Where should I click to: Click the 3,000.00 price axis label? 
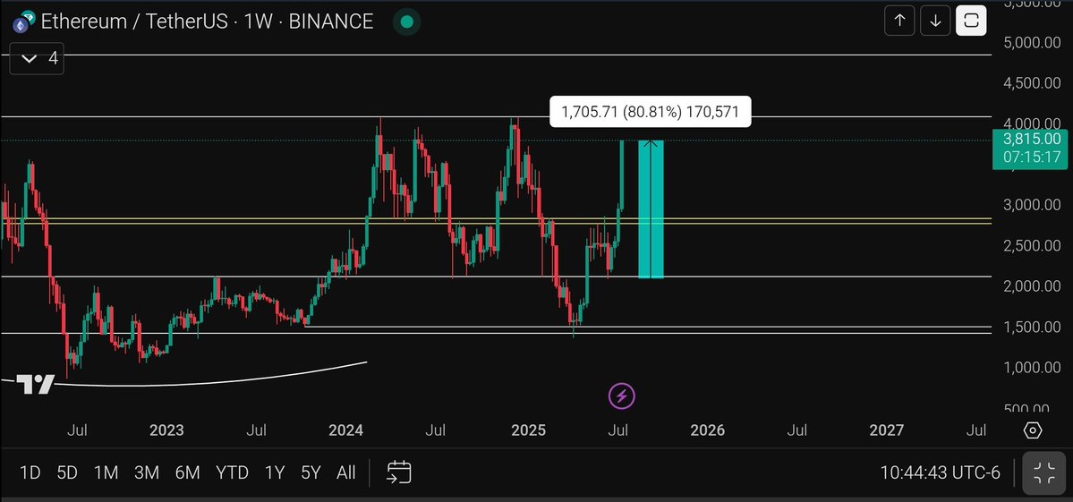point(1032,205)
